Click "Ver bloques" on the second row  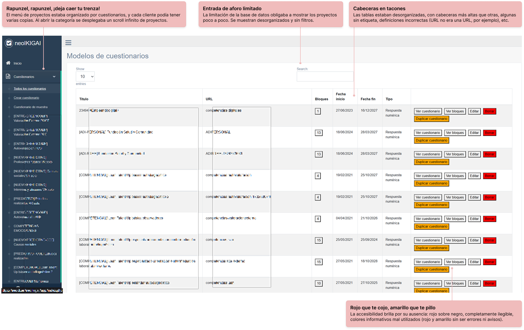click(x=455, y=133)
